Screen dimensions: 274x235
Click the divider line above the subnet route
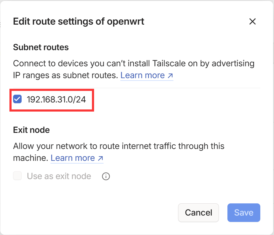[137, 88]
